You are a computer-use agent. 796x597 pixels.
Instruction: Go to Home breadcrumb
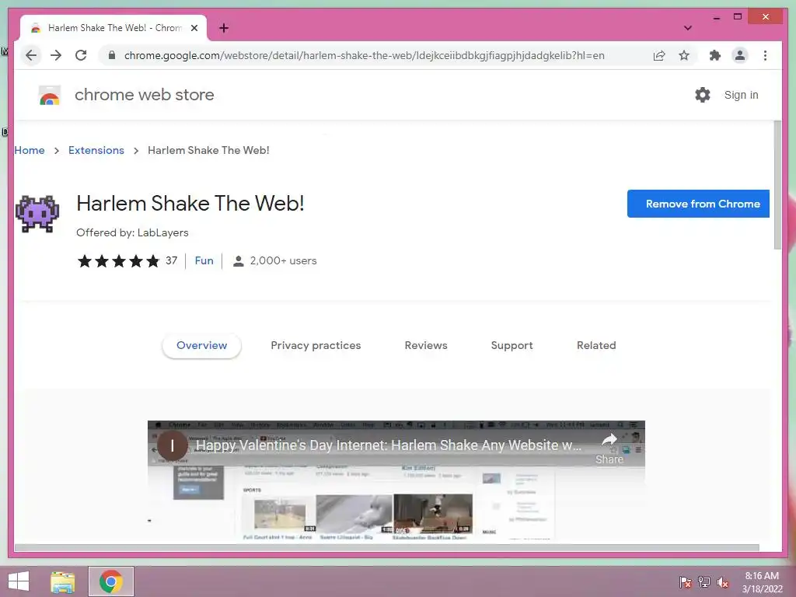(x=30, y=150)
